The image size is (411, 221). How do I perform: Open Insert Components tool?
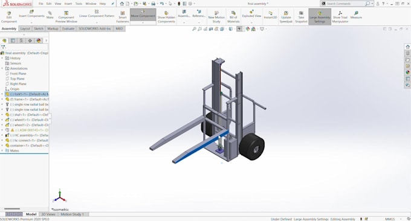pos(31,14)
